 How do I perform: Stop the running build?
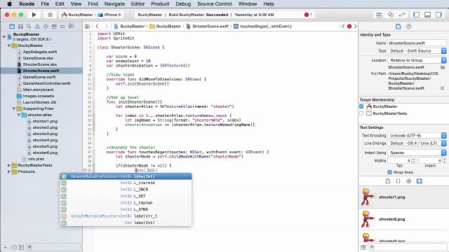click(50, 15)
